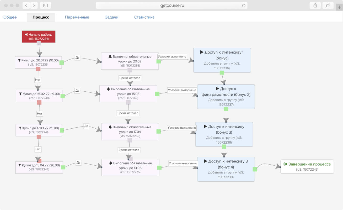Select the Начало работы start block
343x210 pixels.
click(x=39, y=36)
